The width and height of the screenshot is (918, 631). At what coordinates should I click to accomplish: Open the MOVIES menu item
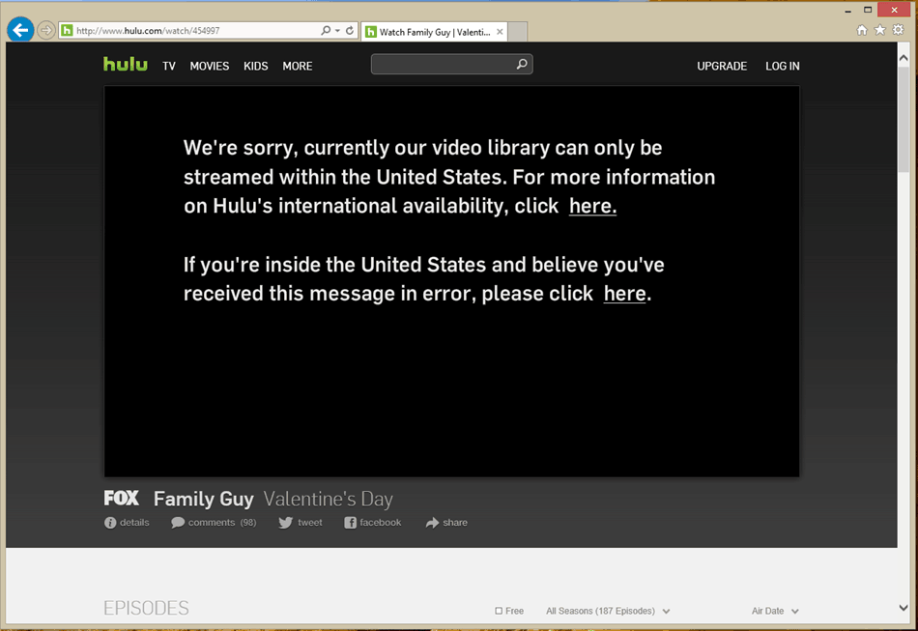tap(210, 66)
